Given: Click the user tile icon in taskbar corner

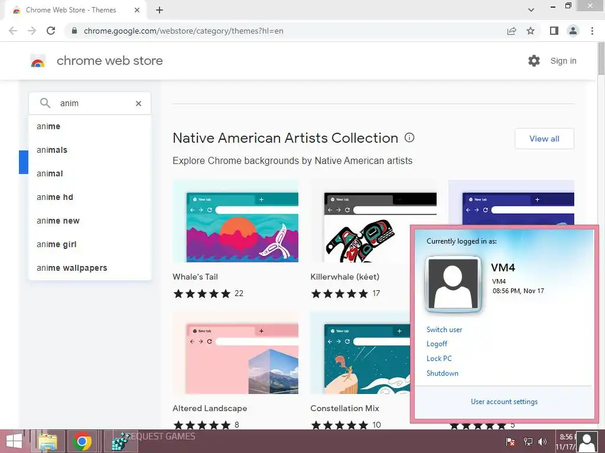Looking at the screenshot, I should pyautogui.click(x=587, y=442).
